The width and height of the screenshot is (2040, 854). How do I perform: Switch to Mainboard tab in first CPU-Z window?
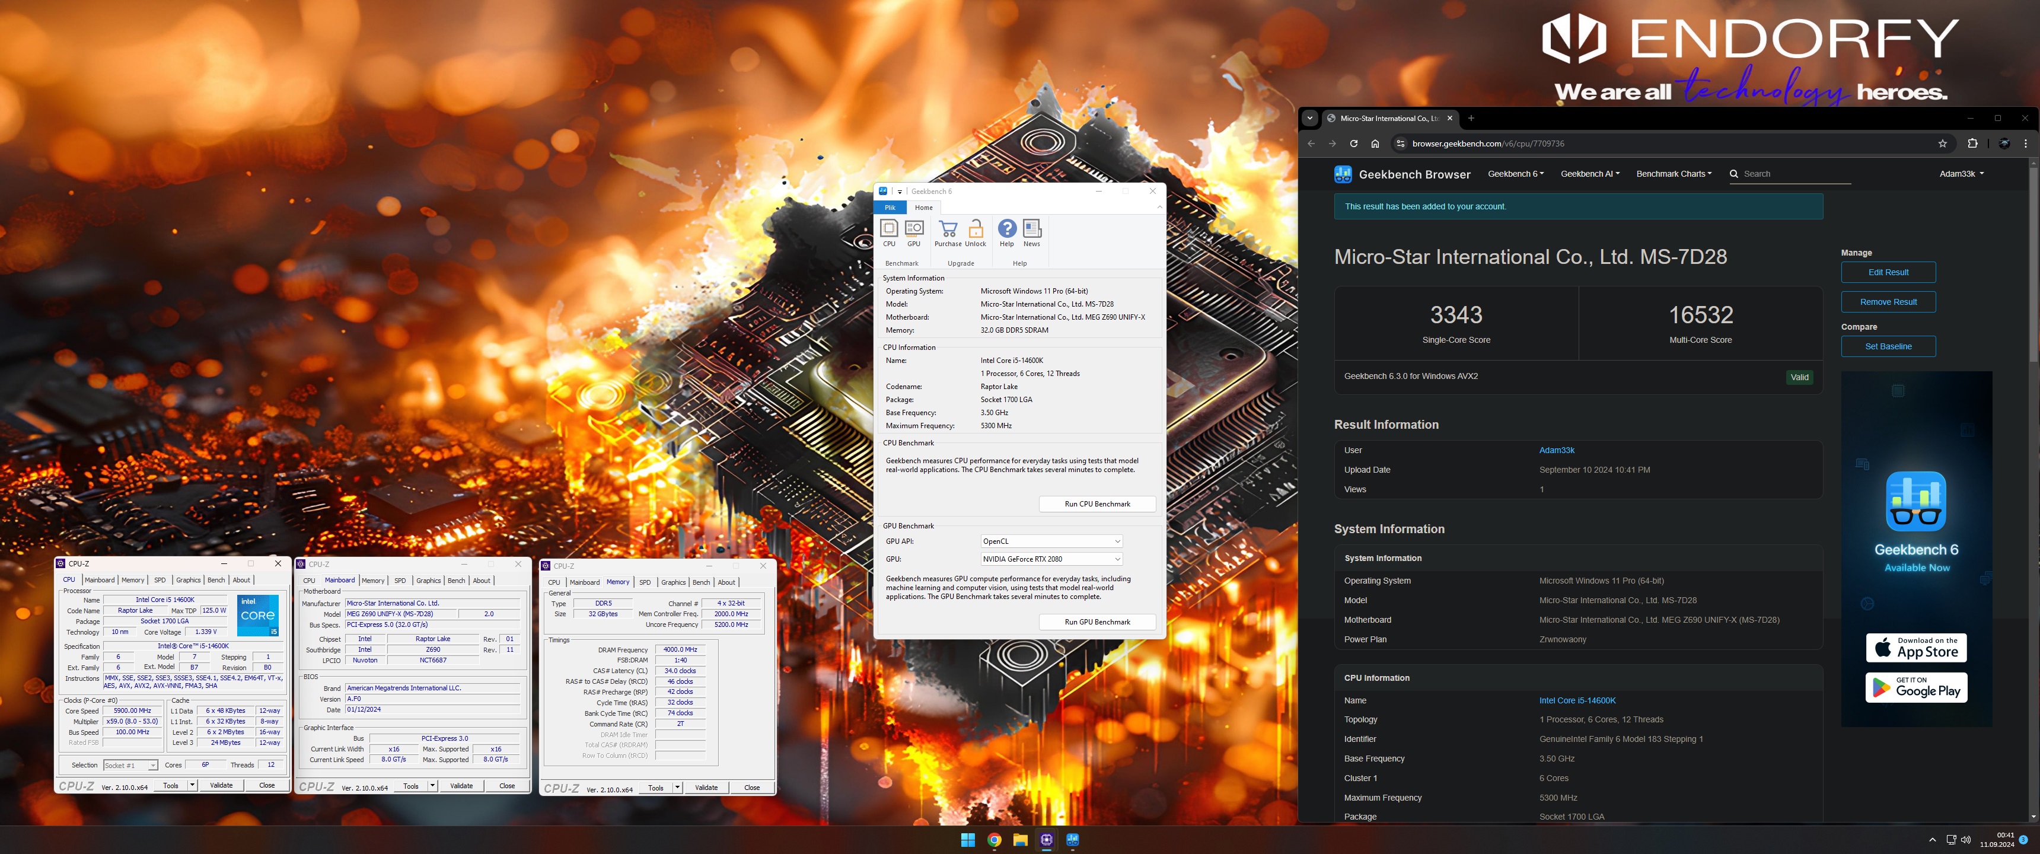point(99,580)
